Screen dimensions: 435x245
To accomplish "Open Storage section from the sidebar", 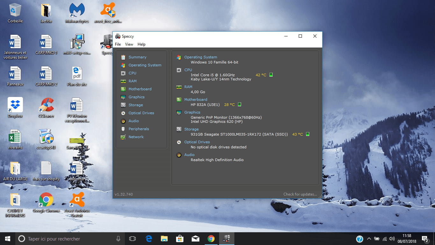I will coord(136,105).
